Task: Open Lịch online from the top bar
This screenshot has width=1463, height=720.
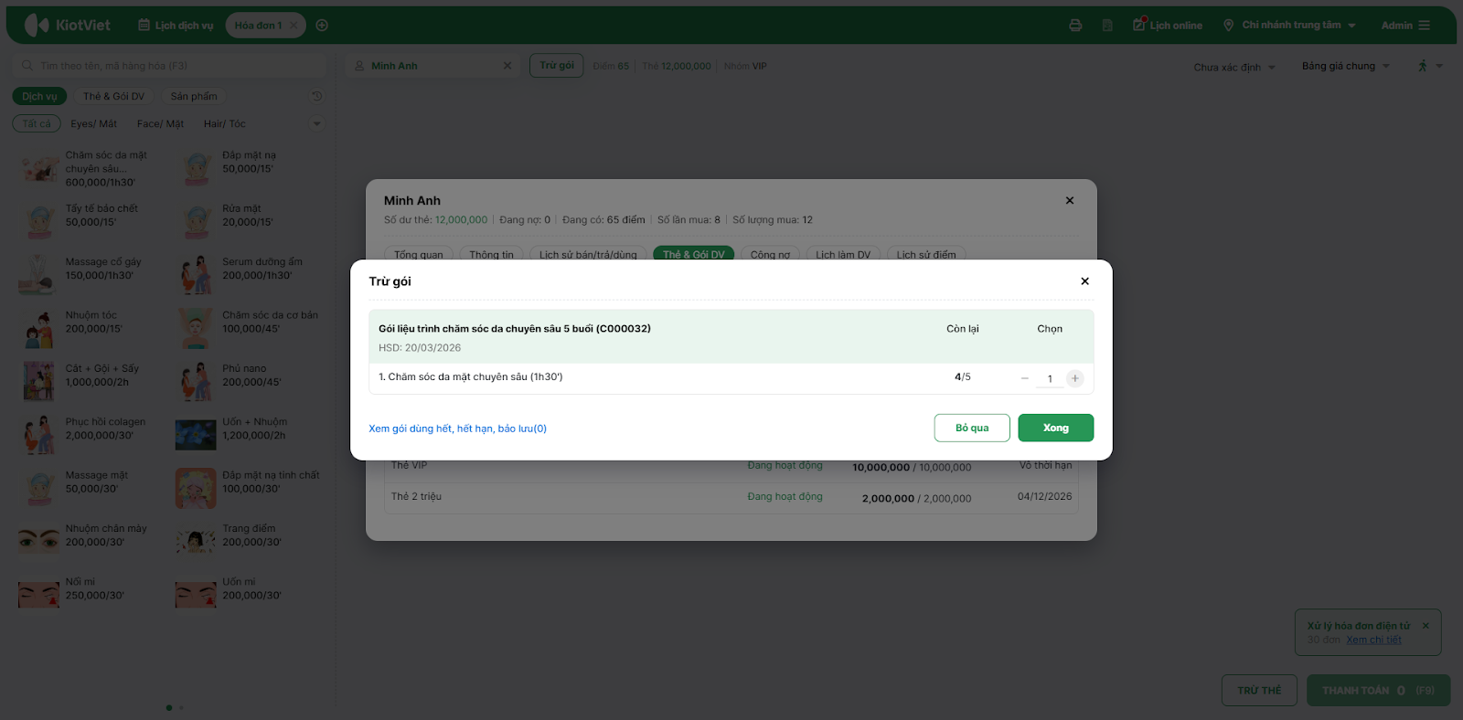Action: coord(1168,26)
